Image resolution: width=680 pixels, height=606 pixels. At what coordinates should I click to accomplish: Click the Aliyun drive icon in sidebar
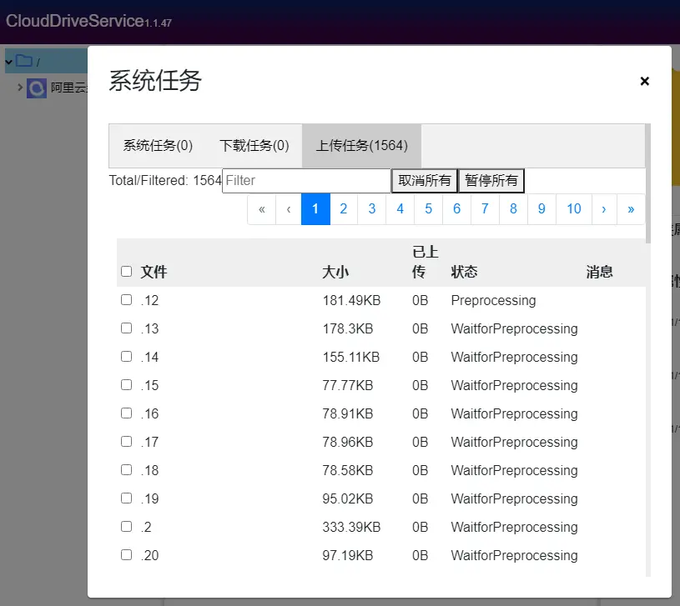(37, 88)
